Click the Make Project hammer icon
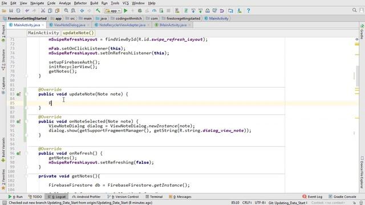This screenshot has width=365, height=205. [98, 11]
